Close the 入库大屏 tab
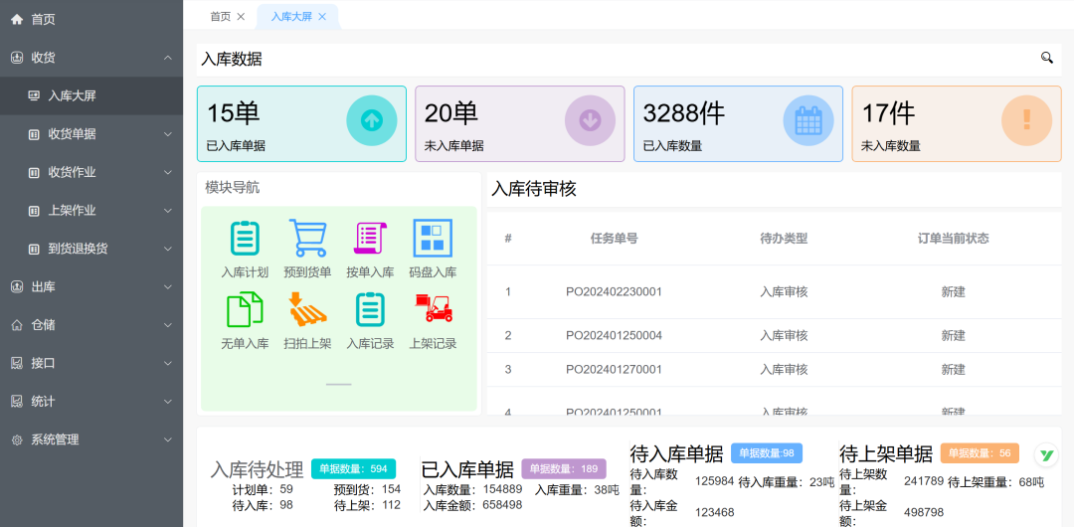 (322, 17)
